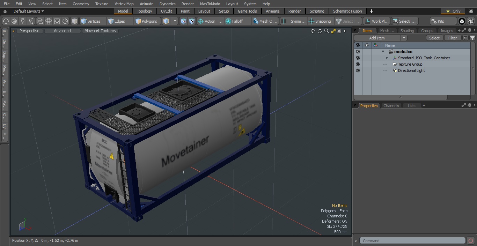The height and width of the screenshot is (246, 477).
Task: Click the Advanced shading button
Action: click(62, 31)
